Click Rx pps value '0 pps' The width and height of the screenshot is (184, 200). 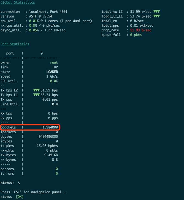[x=53, y=118]
